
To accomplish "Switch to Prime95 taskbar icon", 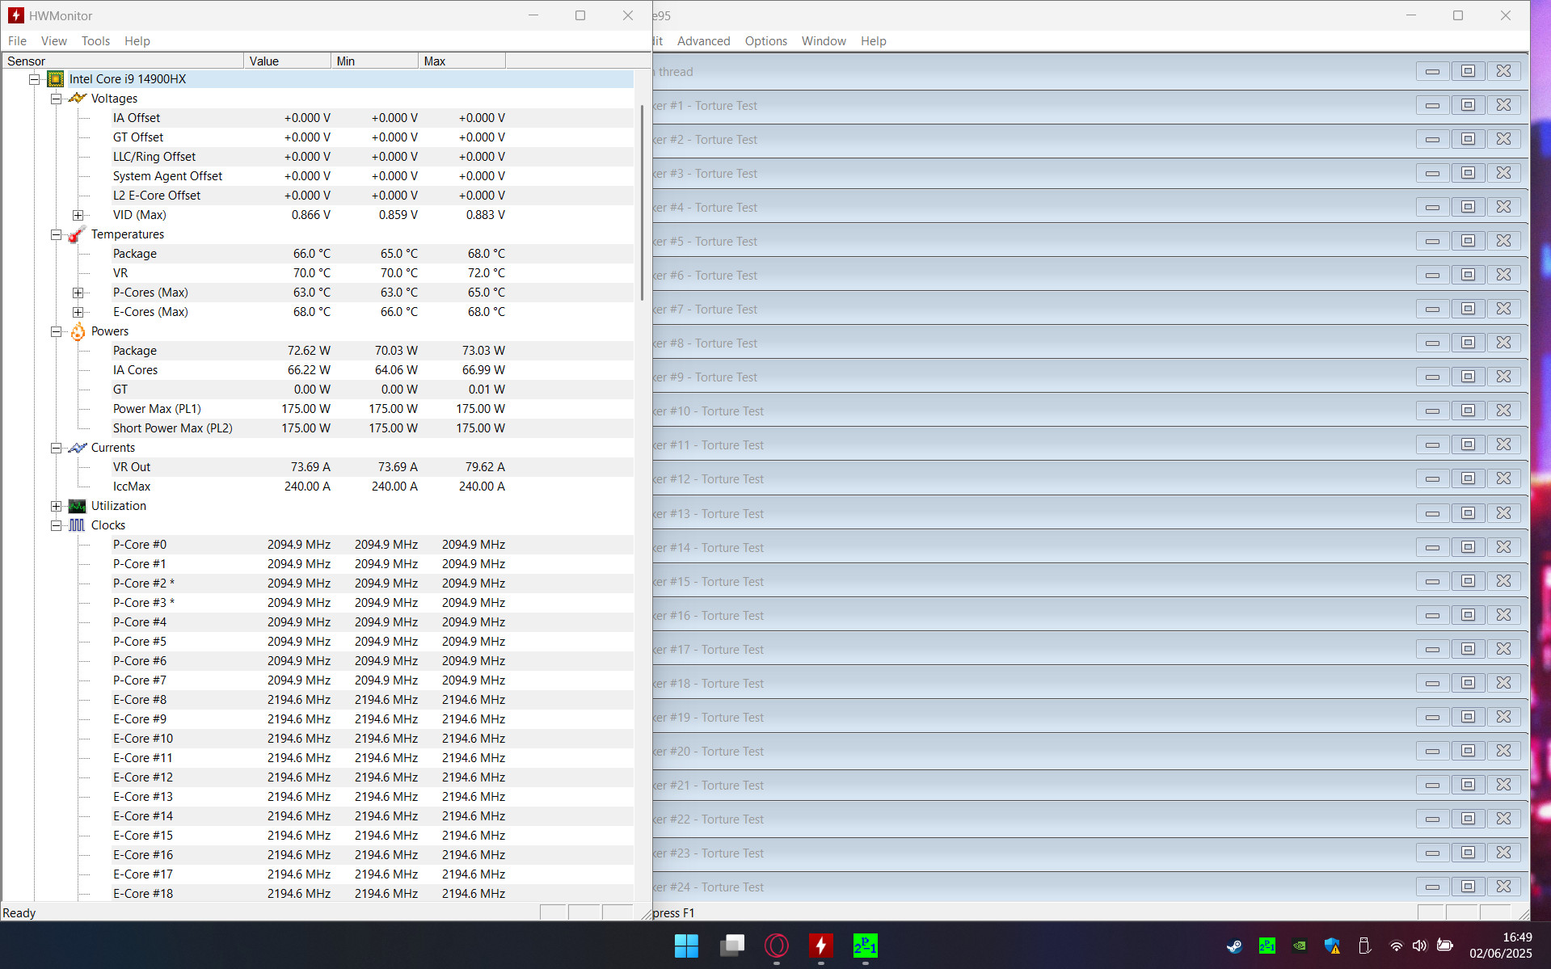I will click(865, 946).
